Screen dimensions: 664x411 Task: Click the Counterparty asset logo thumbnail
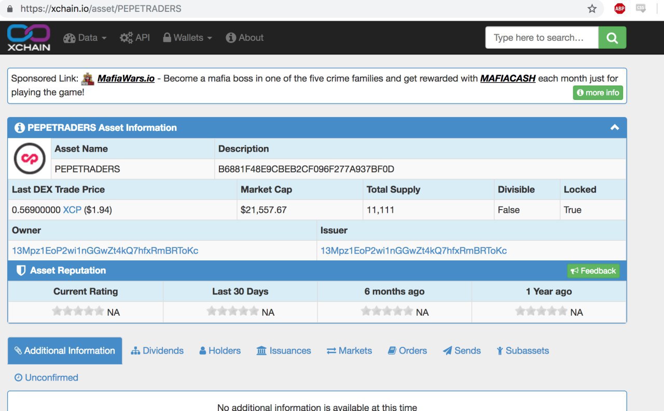coord(30,158)
